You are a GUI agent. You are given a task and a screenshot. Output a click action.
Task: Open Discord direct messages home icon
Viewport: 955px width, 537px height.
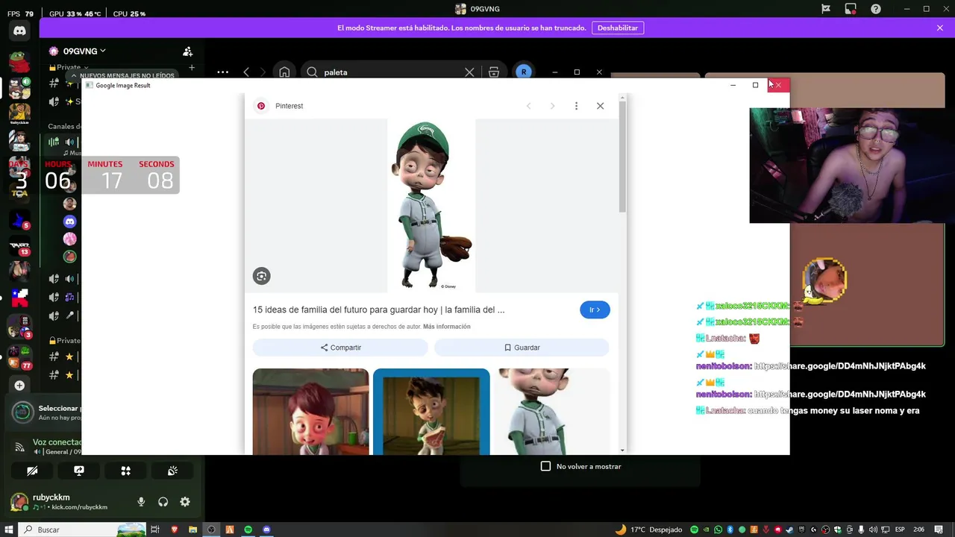point(19,31)
